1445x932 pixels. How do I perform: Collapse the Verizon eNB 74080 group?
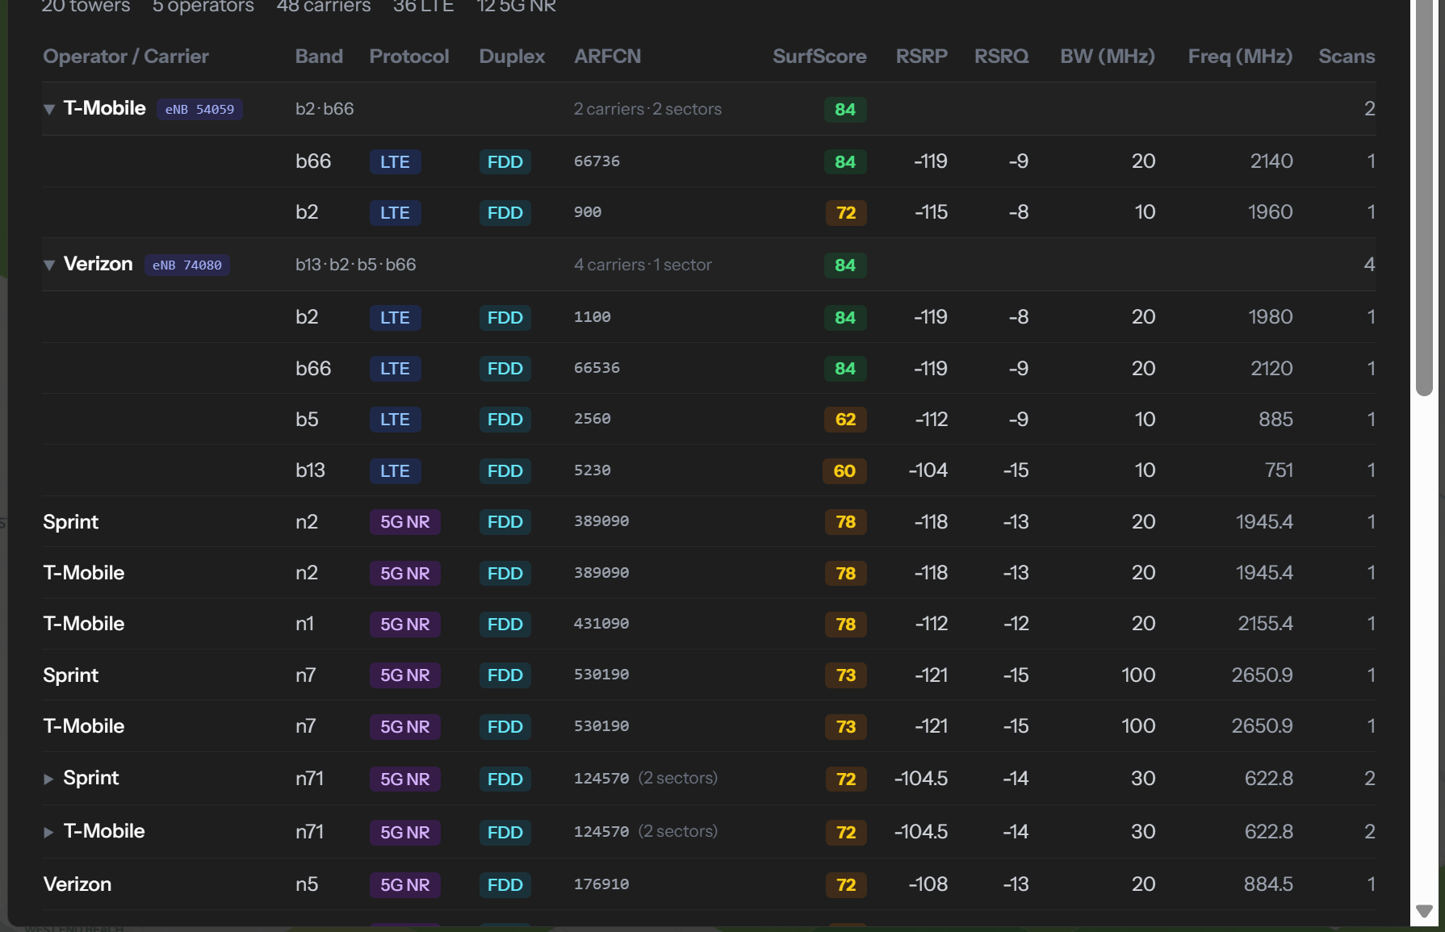(x=49, y=265)
